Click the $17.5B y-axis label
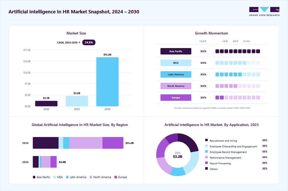This screenshot has width=288, height=191. point(27,50)
